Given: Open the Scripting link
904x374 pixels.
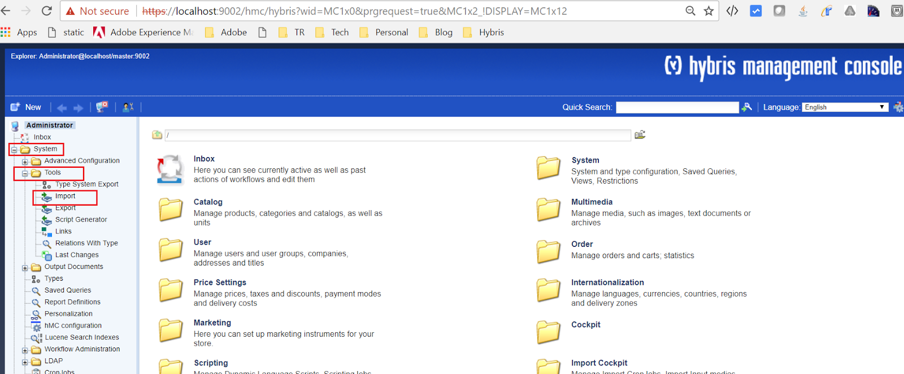Looking at the screenshot, I should pos(211,363).
